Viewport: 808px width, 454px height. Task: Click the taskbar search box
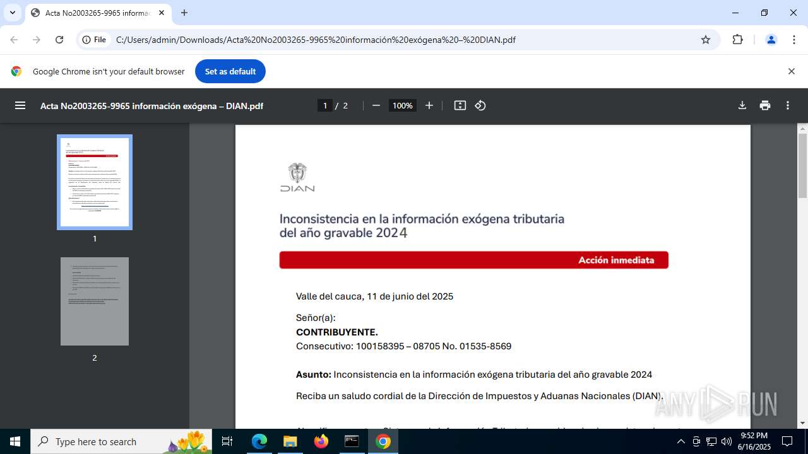click(121, 441)
